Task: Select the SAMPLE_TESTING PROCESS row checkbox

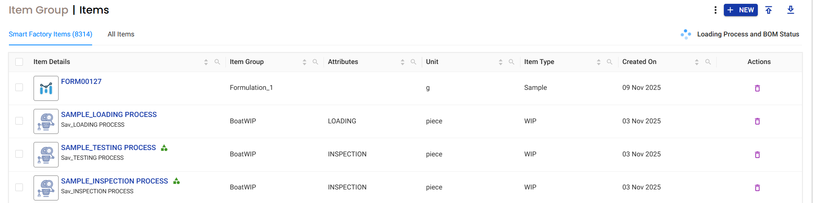Action: pos(19,154)
